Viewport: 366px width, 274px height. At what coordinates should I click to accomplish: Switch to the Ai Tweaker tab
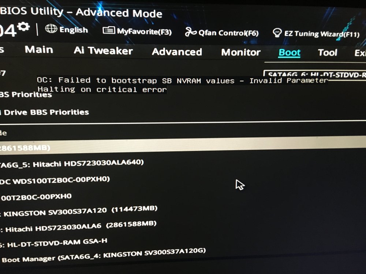[103, 50]
